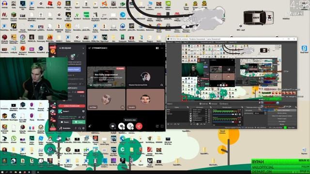Select the MasterHerobrine2006 live stream tile
This screenshot has height=174, width=310.
point(107,77)
